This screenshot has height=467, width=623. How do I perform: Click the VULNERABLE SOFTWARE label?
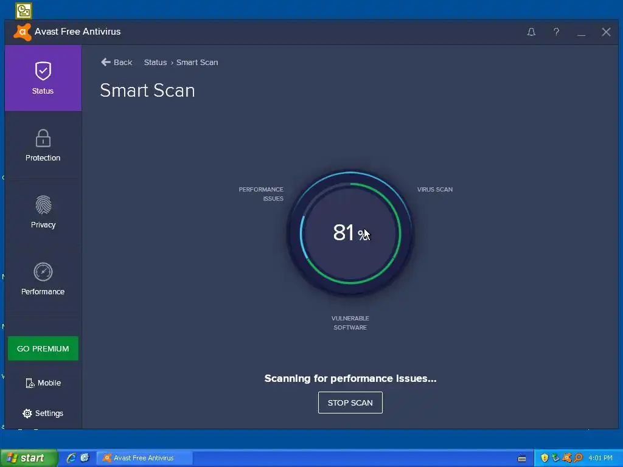coord(350,323)
